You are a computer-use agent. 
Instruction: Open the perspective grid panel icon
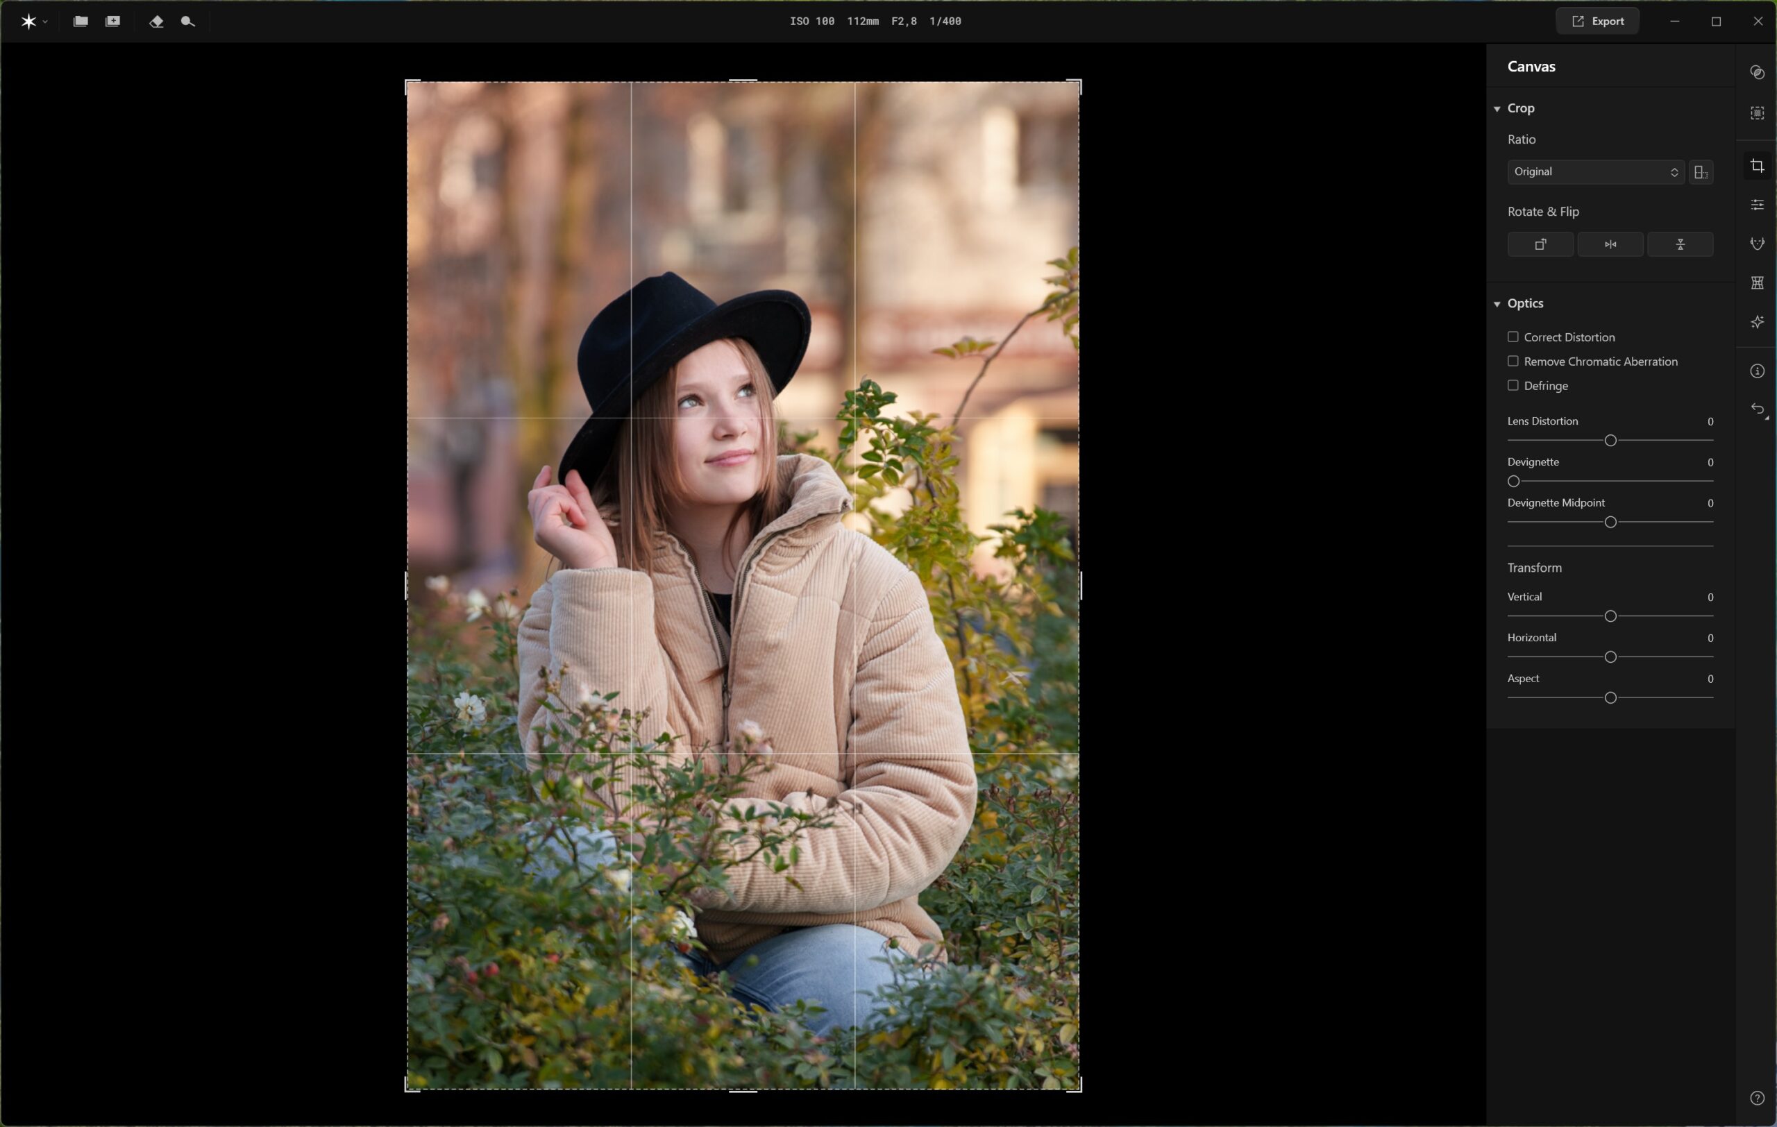pos(1757,283)
